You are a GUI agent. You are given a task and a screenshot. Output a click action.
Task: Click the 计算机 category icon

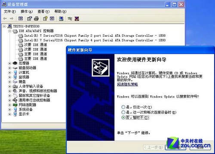point(15,72)
